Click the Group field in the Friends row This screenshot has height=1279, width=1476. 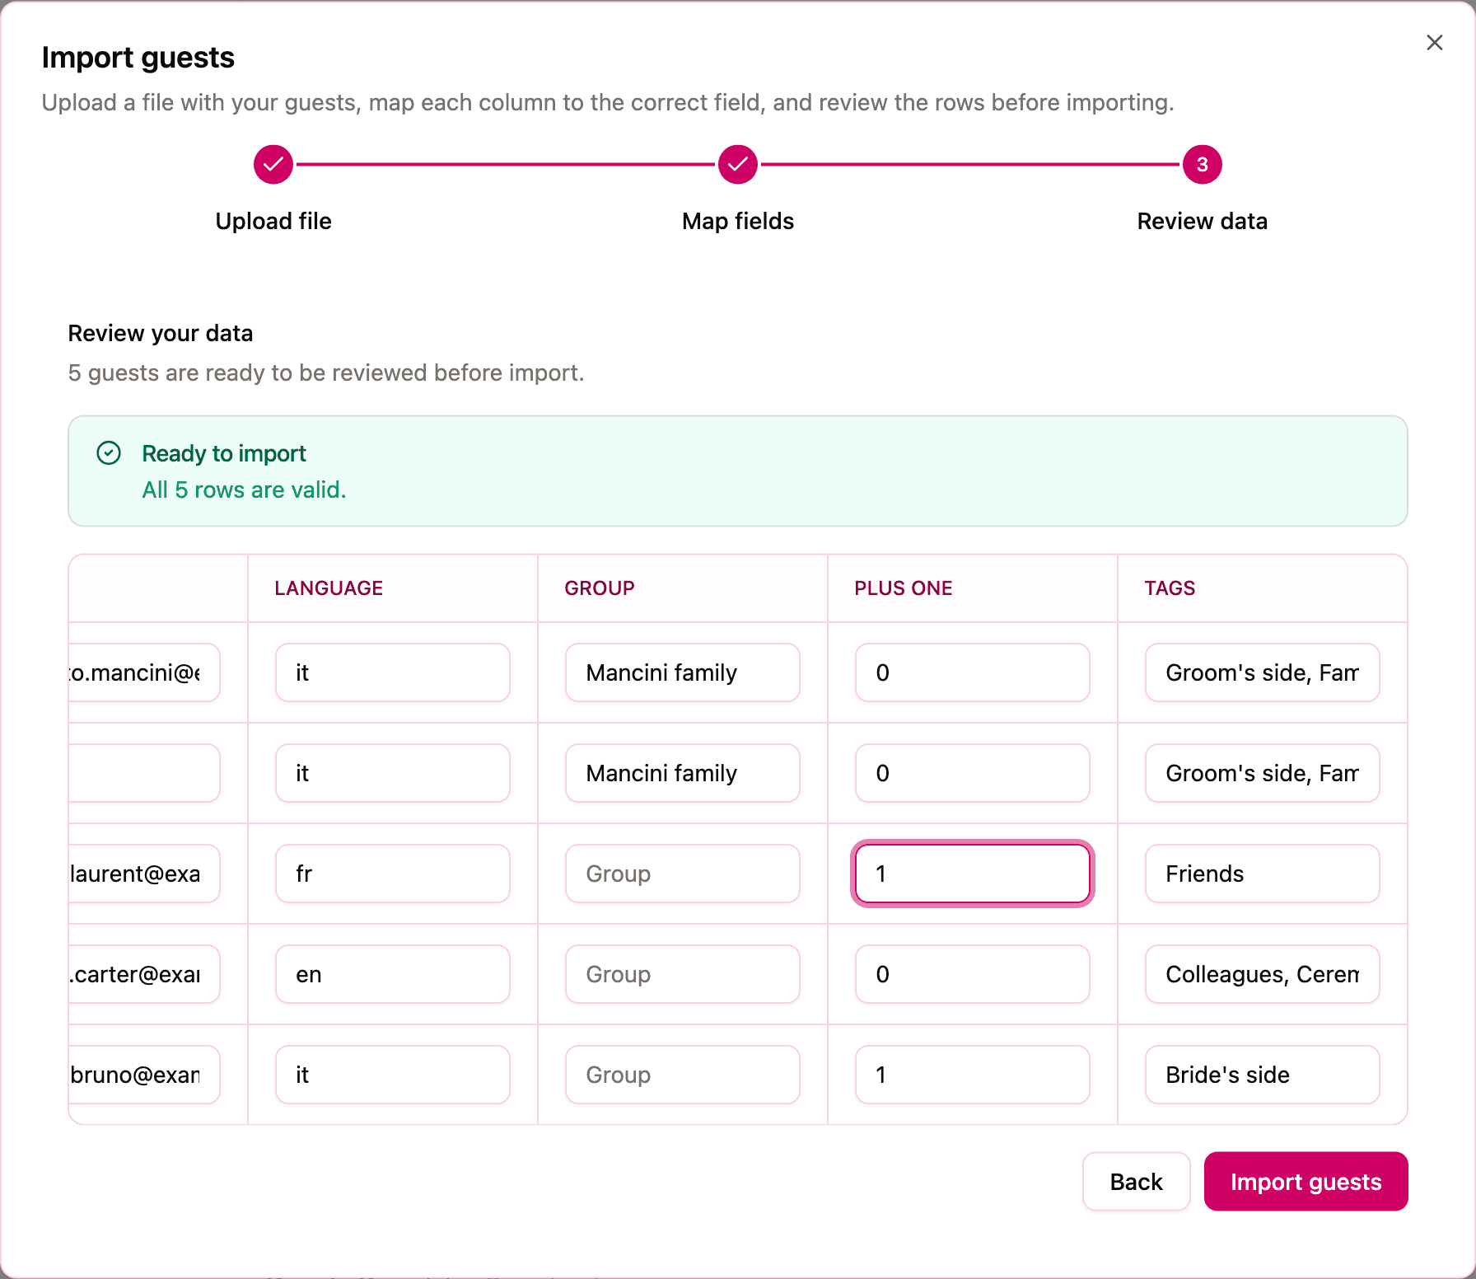click(683, 874)
